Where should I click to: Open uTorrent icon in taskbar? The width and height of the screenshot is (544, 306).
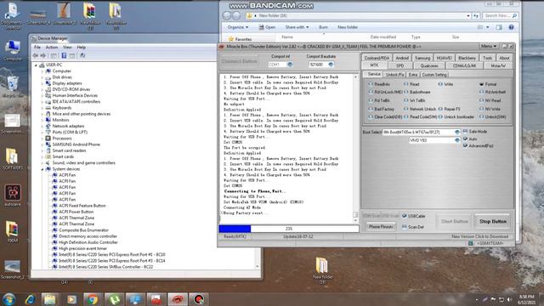(x=114, y=299)
